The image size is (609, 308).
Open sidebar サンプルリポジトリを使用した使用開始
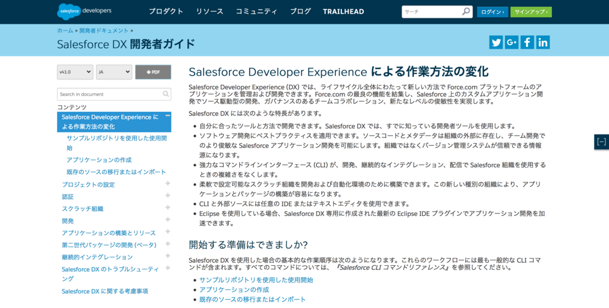[x=117, y=143]
